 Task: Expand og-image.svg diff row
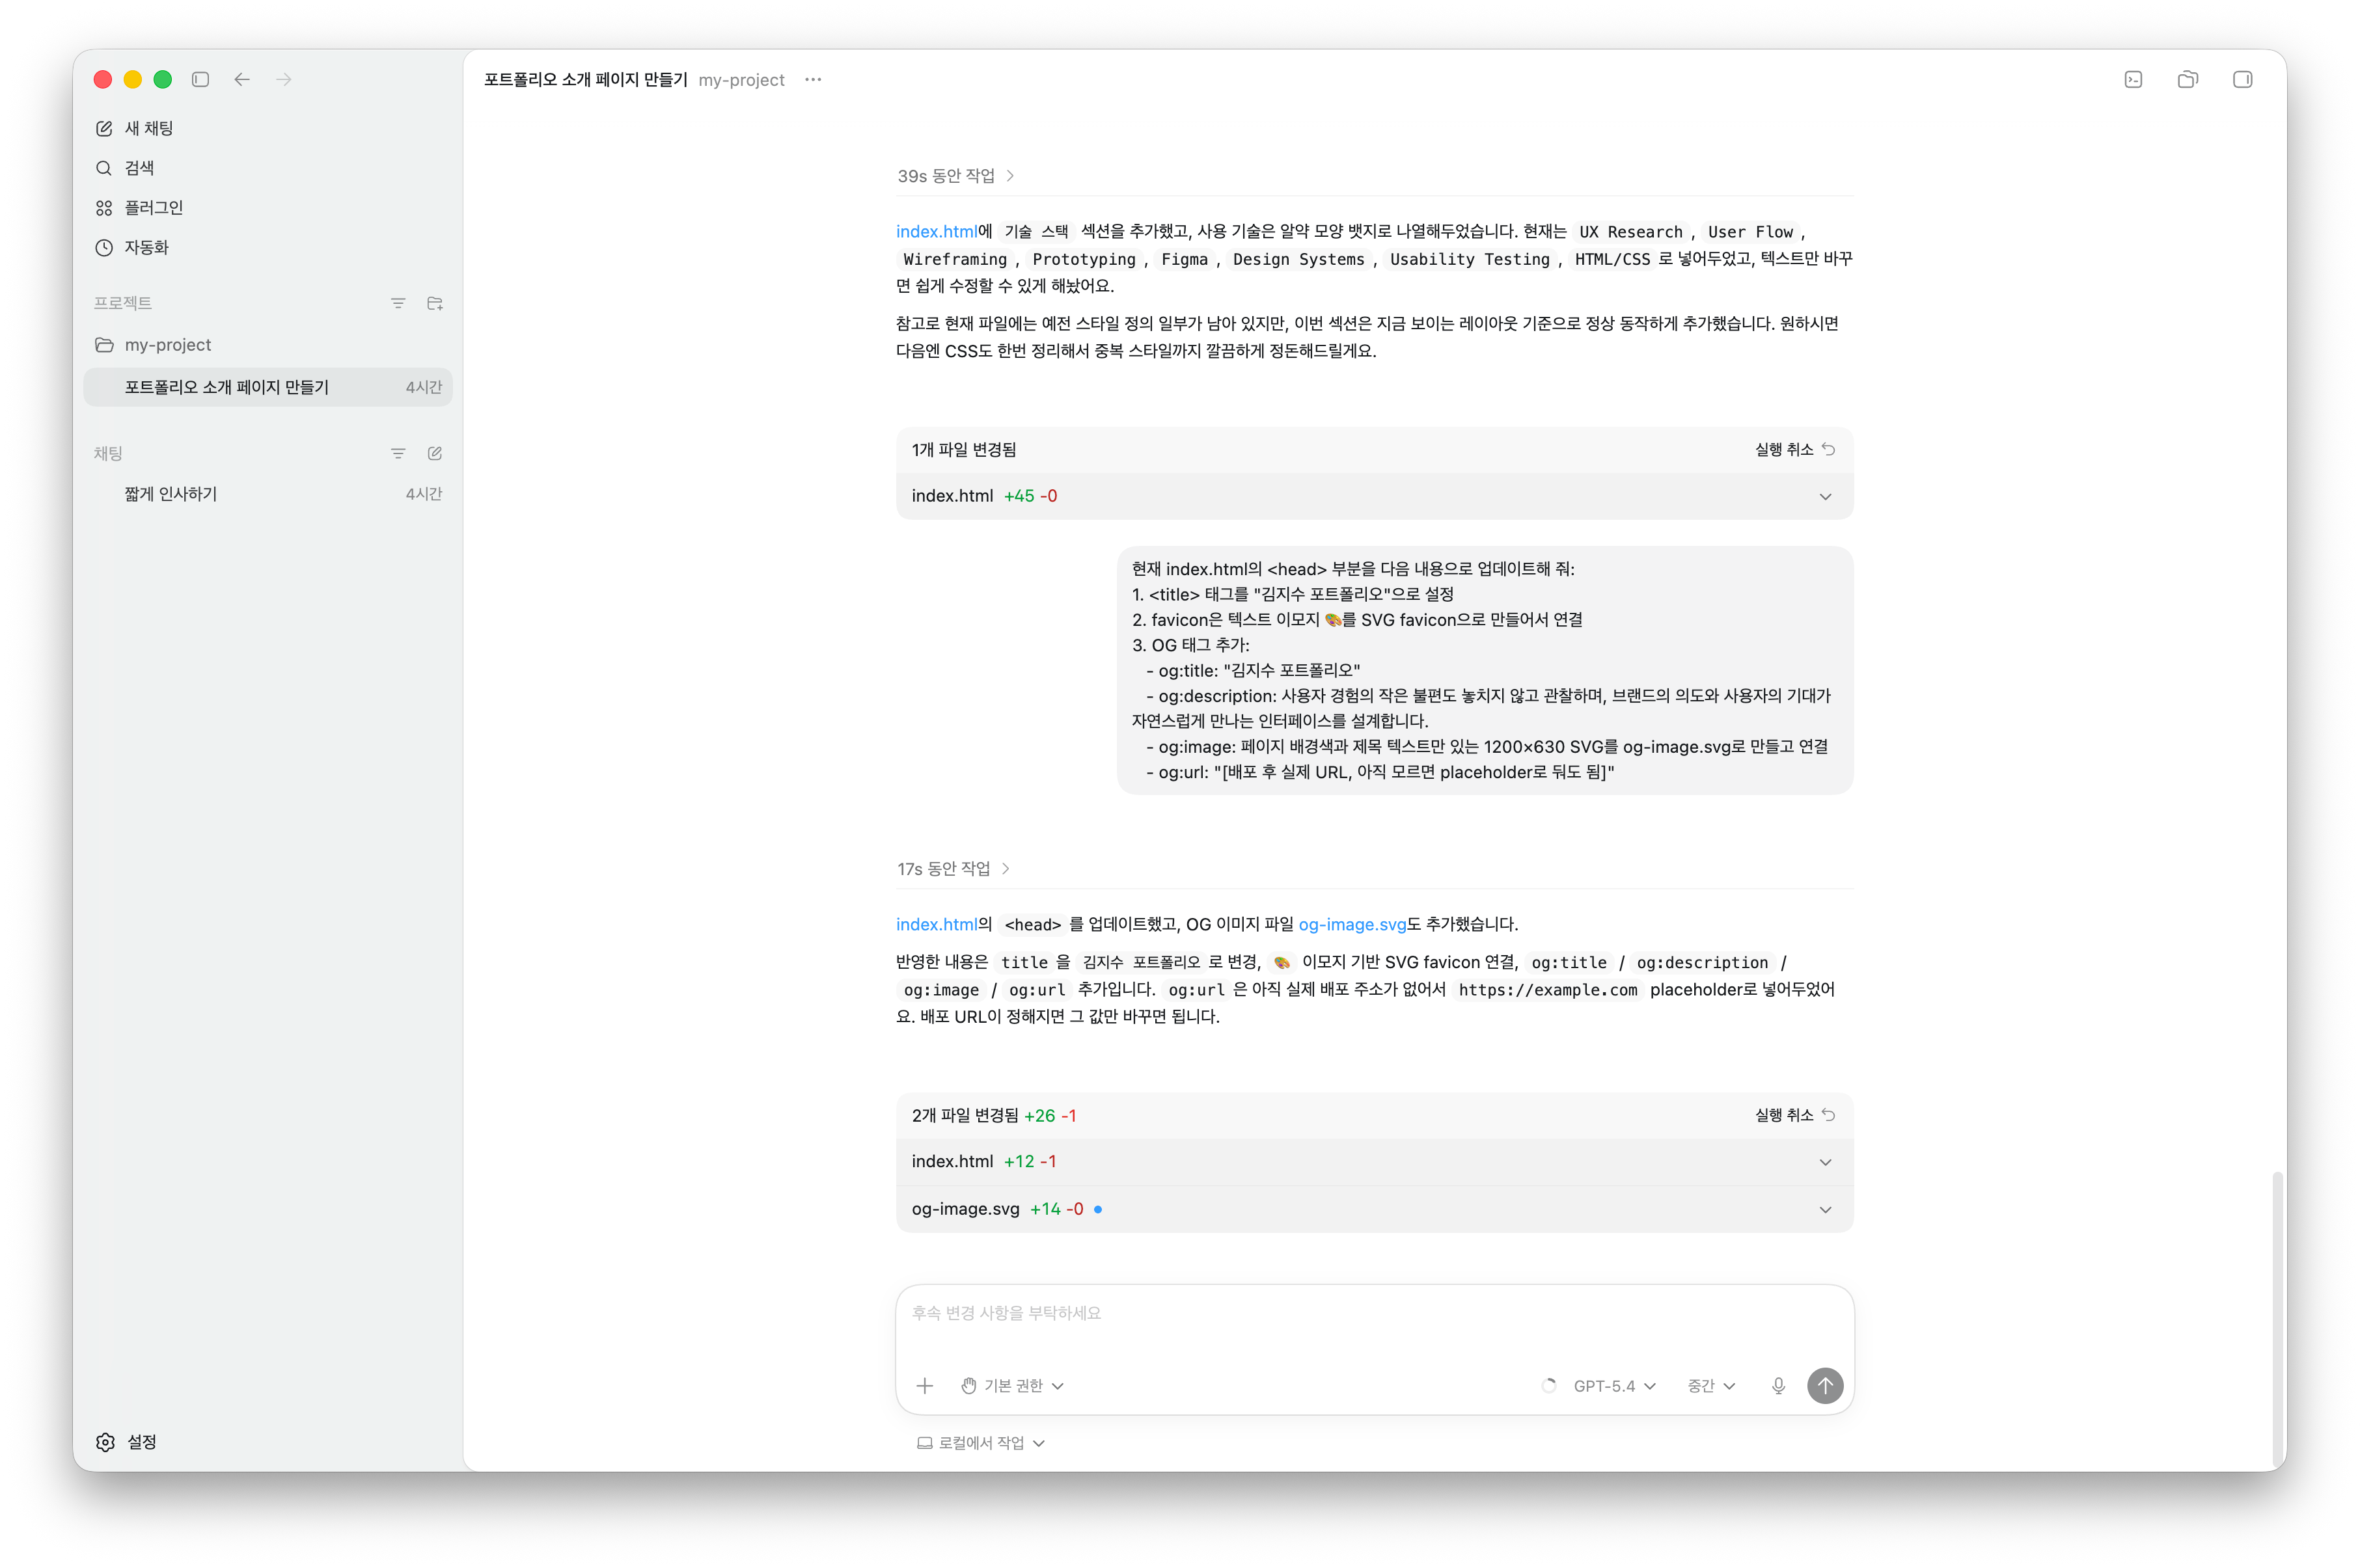tap(1825, 1209)
